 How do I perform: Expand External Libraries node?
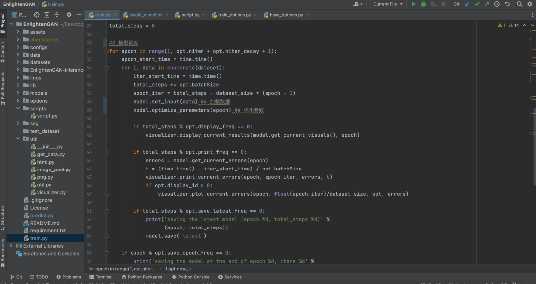tap(11, 246)
